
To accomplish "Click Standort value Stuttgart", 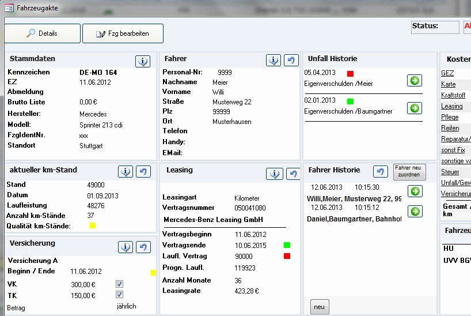I will (91, 146).
